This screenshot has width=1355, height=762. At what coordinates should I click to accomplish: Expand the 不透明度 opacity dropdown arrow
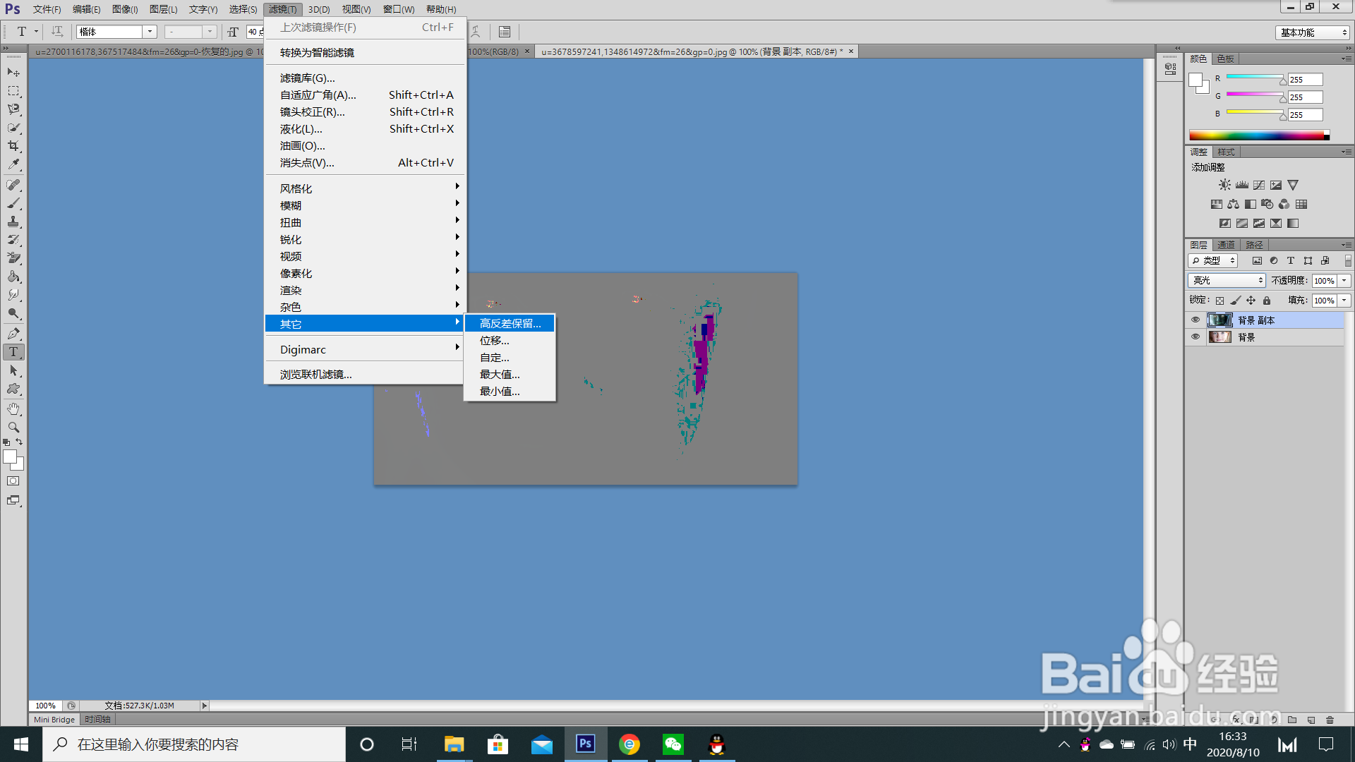click(x=1344, y=281)
